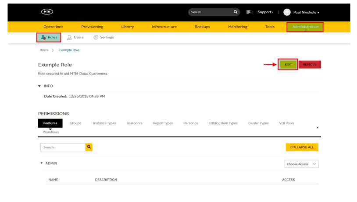Expand the permissions tabs overflow arrow
Screen dimensions: 357x202
pos(318,128)
